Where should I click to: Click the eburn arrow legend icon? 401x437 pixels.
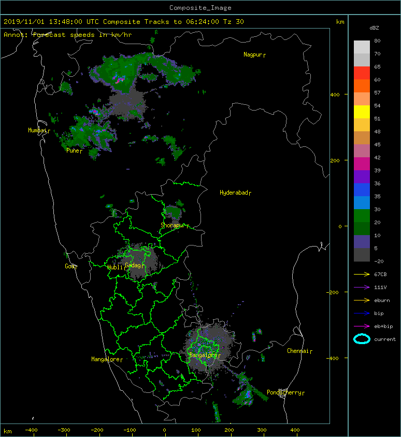(362, 301)
